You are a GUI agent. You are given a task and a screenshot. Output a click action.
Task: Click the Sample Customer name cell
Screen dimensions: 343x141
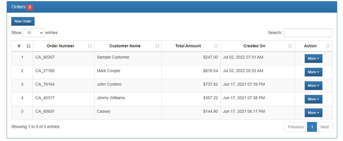click(113, 57)
